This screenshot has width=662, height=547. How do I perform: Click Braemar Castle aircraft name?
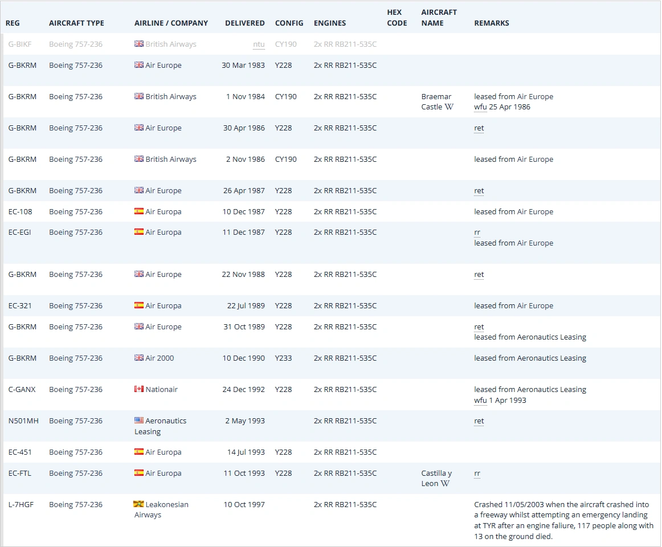[436, 102]
